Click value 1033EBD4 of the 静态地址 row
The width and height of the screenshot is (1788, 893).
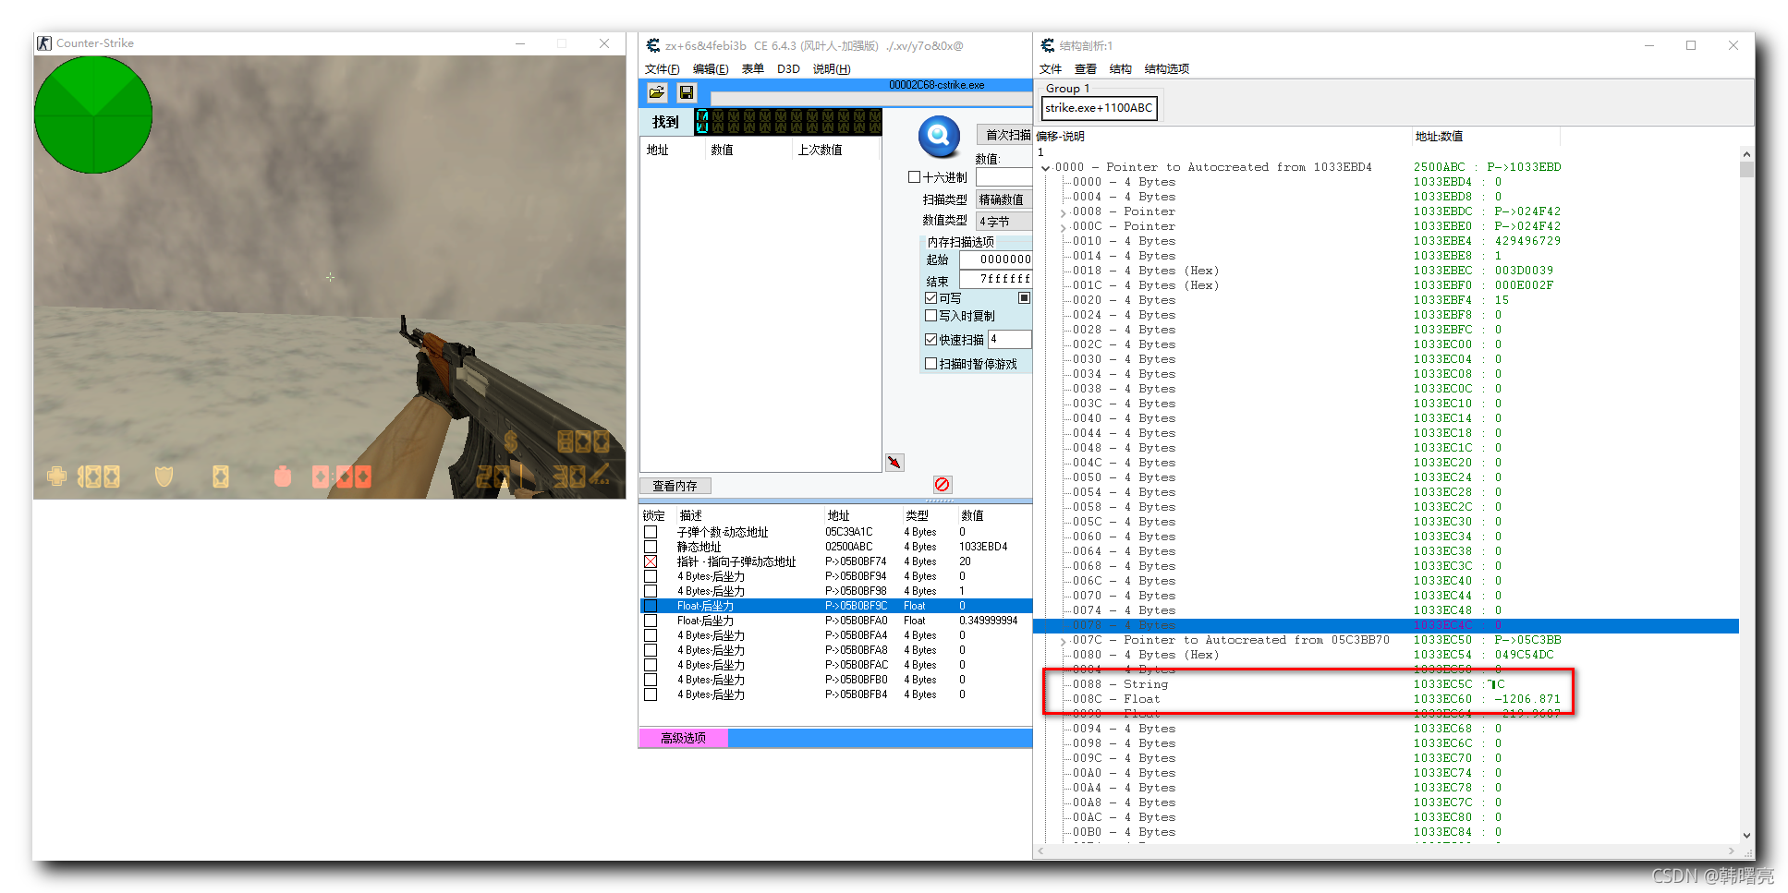983,547
